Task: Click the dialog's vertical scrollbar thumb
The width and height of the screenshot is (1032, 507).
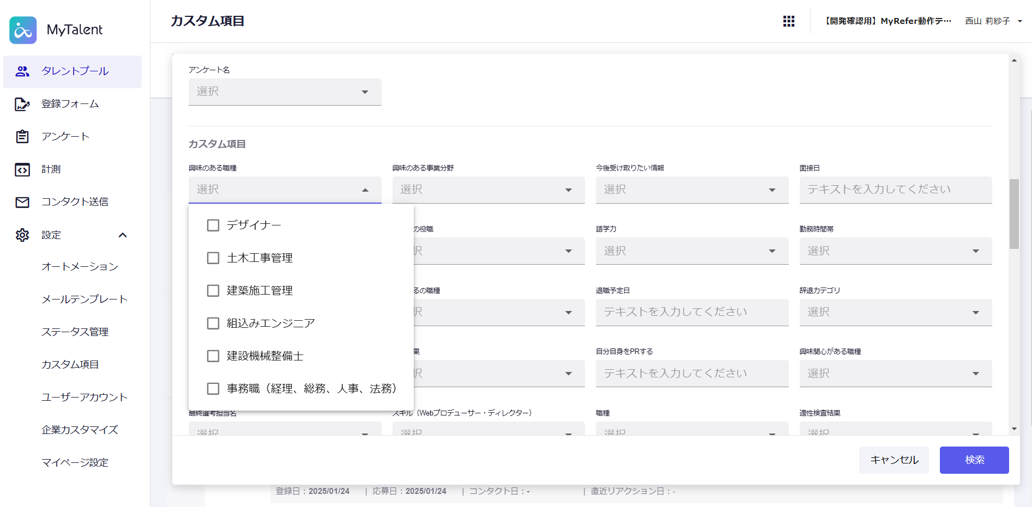Action: point(1014,213)
